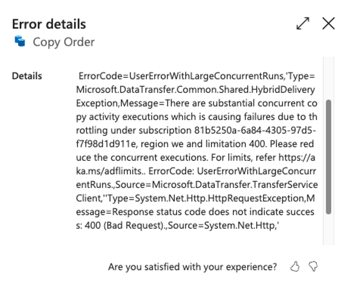The height and width of the screenshot is (286, 349).
Task: Click the vertical scrollbar thumb
Action: click(328, 156)
